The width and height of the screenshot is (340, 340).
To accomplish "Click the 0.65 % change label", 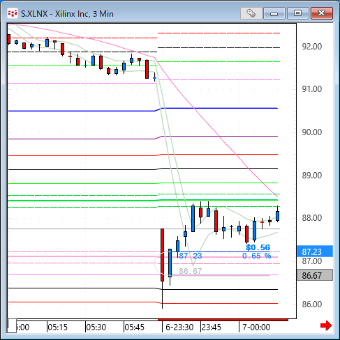I will click(257, 256).
